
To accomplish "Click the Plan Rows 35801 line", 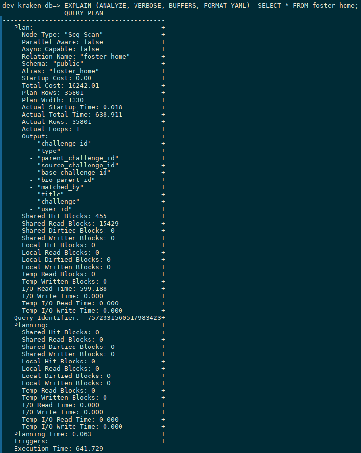I will 53,93.
